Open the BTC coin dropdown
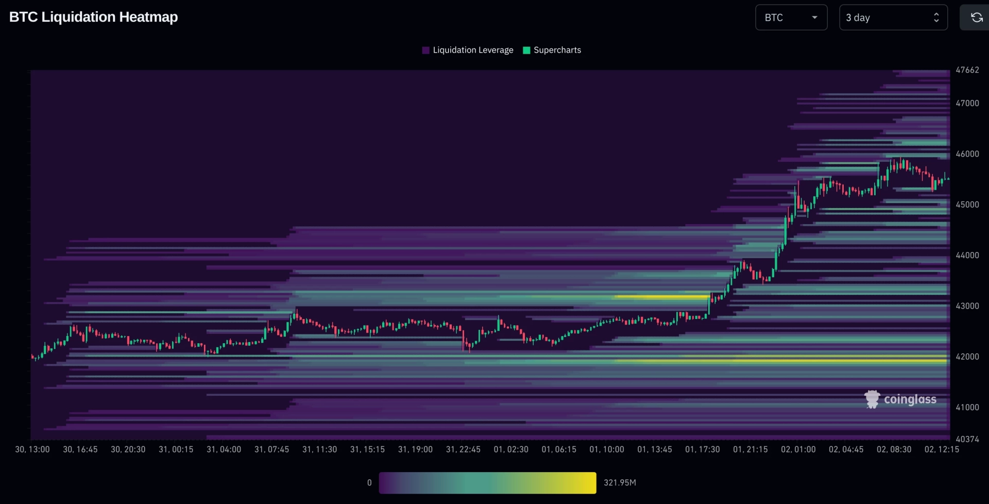 (791, 18)
